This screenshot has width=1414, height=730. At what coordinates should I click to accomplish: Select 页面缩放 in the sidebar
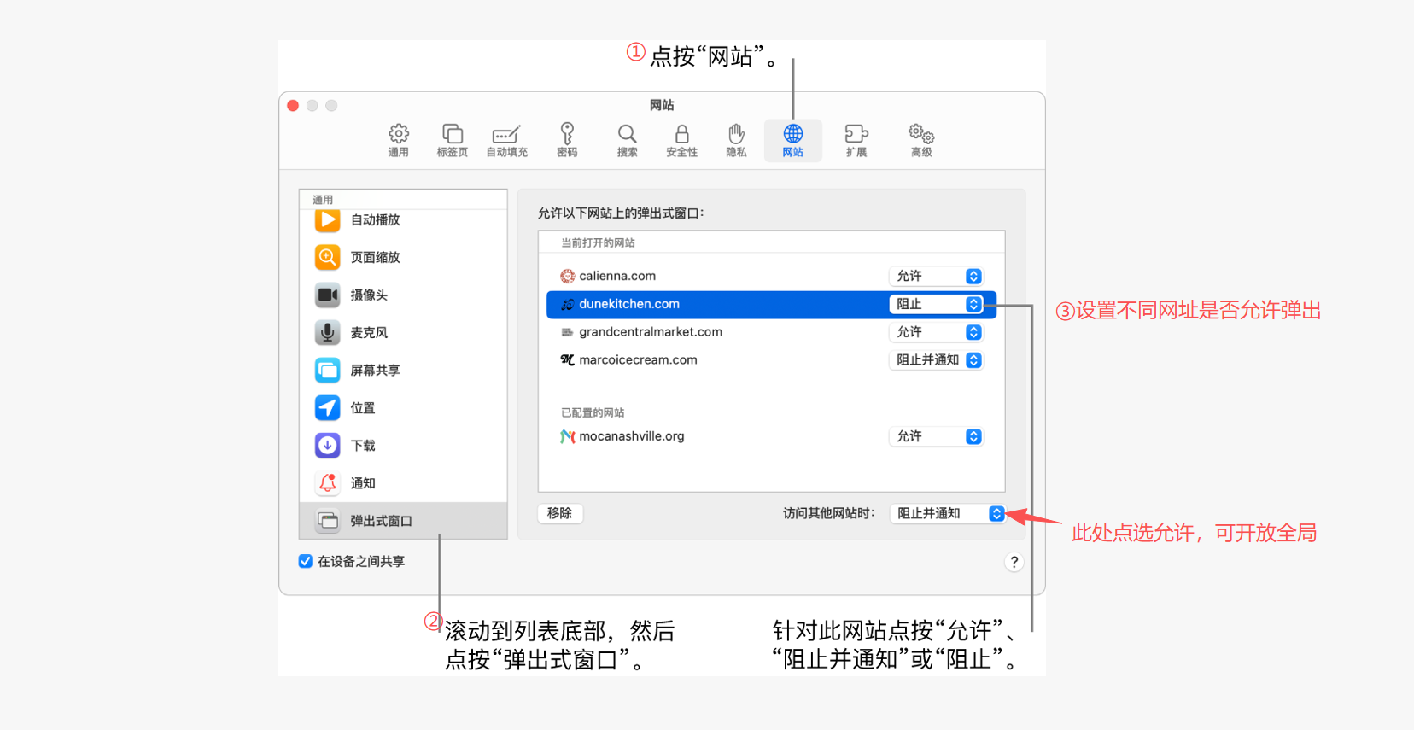(x=403, y=257)
